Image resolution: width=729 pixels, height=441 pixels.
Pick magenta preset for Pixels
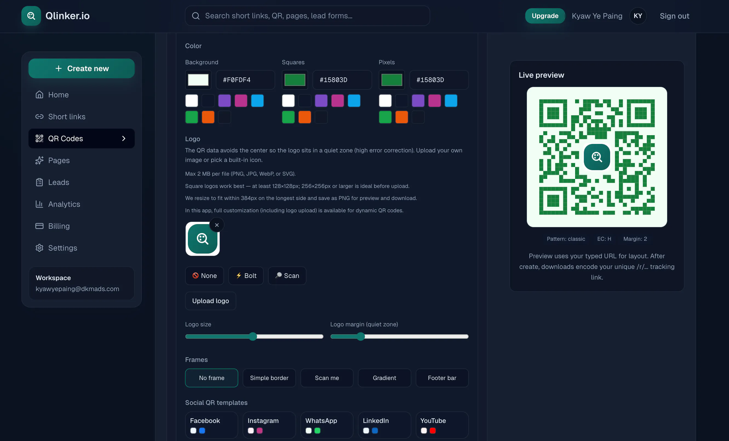[x=435, y=101]
